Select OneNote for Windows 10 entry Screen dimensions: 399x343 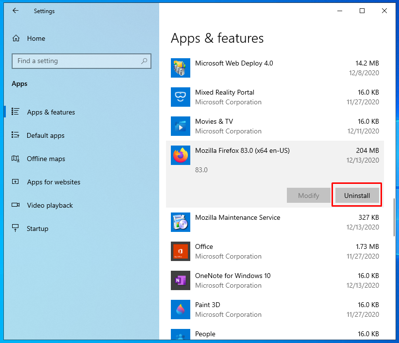pos(275,280)
